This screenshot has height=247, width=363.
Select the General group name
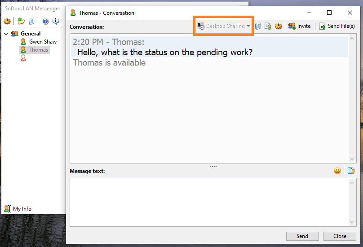pos(31,34)
